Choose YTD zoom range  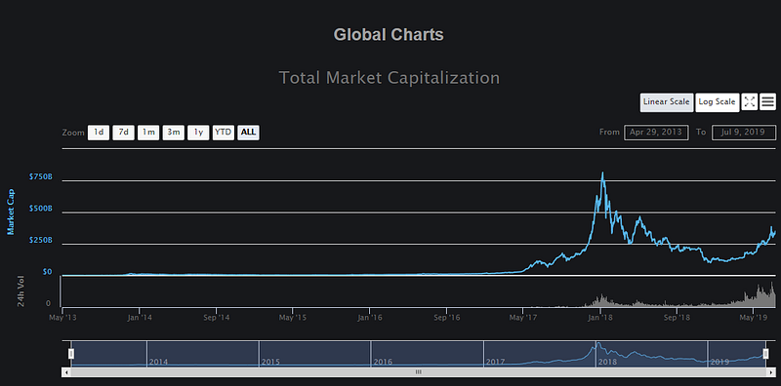(x=224, y=133)
